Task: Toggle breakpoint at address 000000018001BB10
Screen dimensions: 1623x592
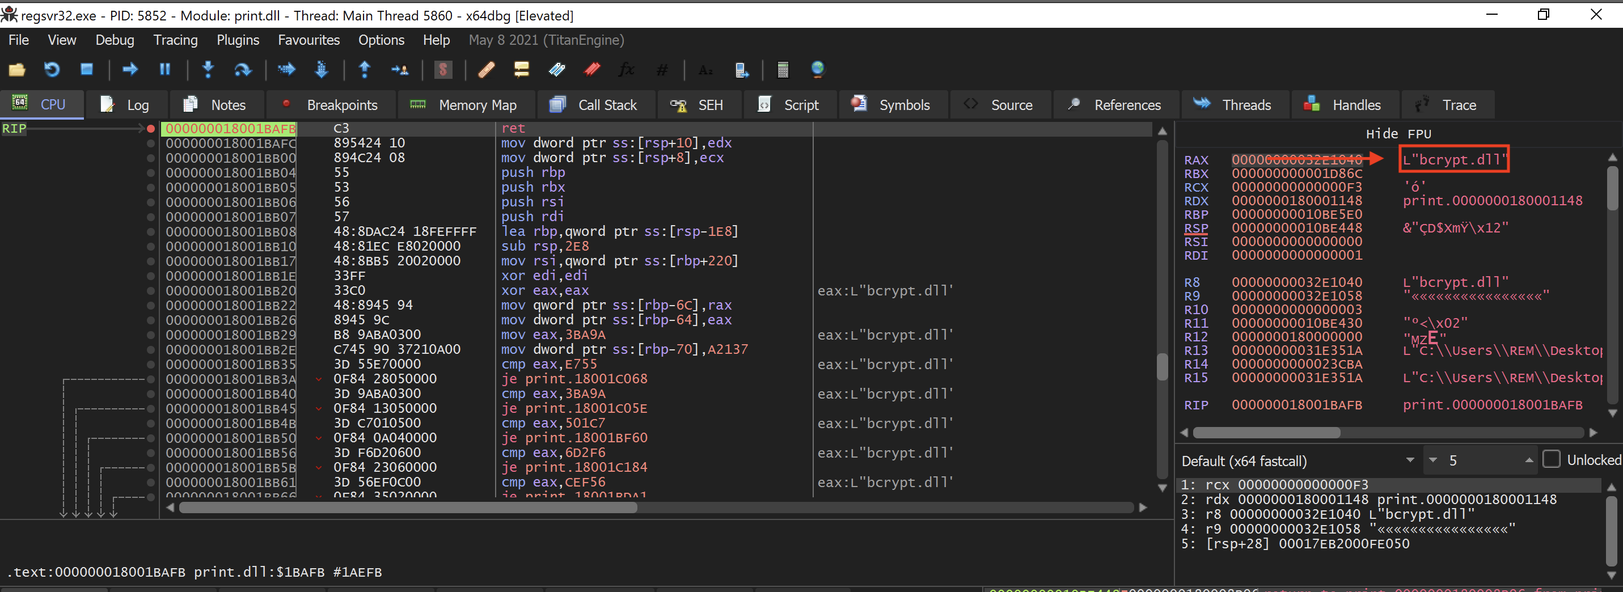Action: click(151, 246)
